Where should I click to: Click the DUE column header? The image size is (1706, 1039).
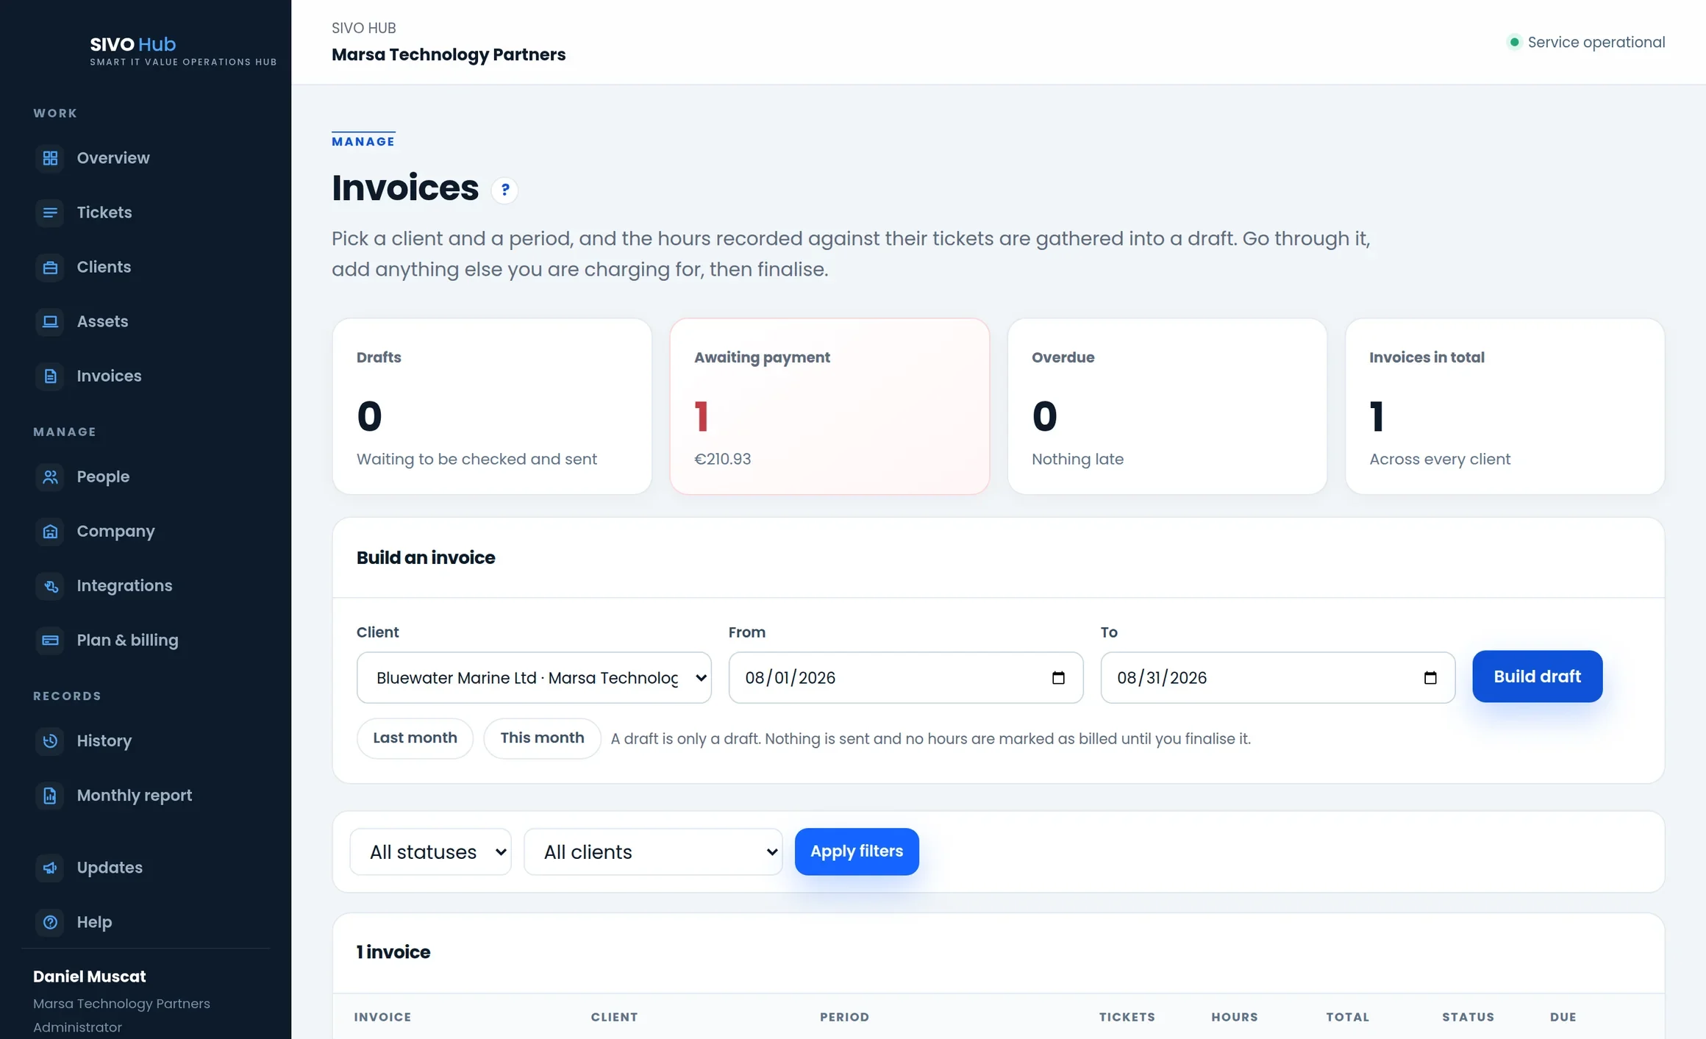tap(1563, 1017)
